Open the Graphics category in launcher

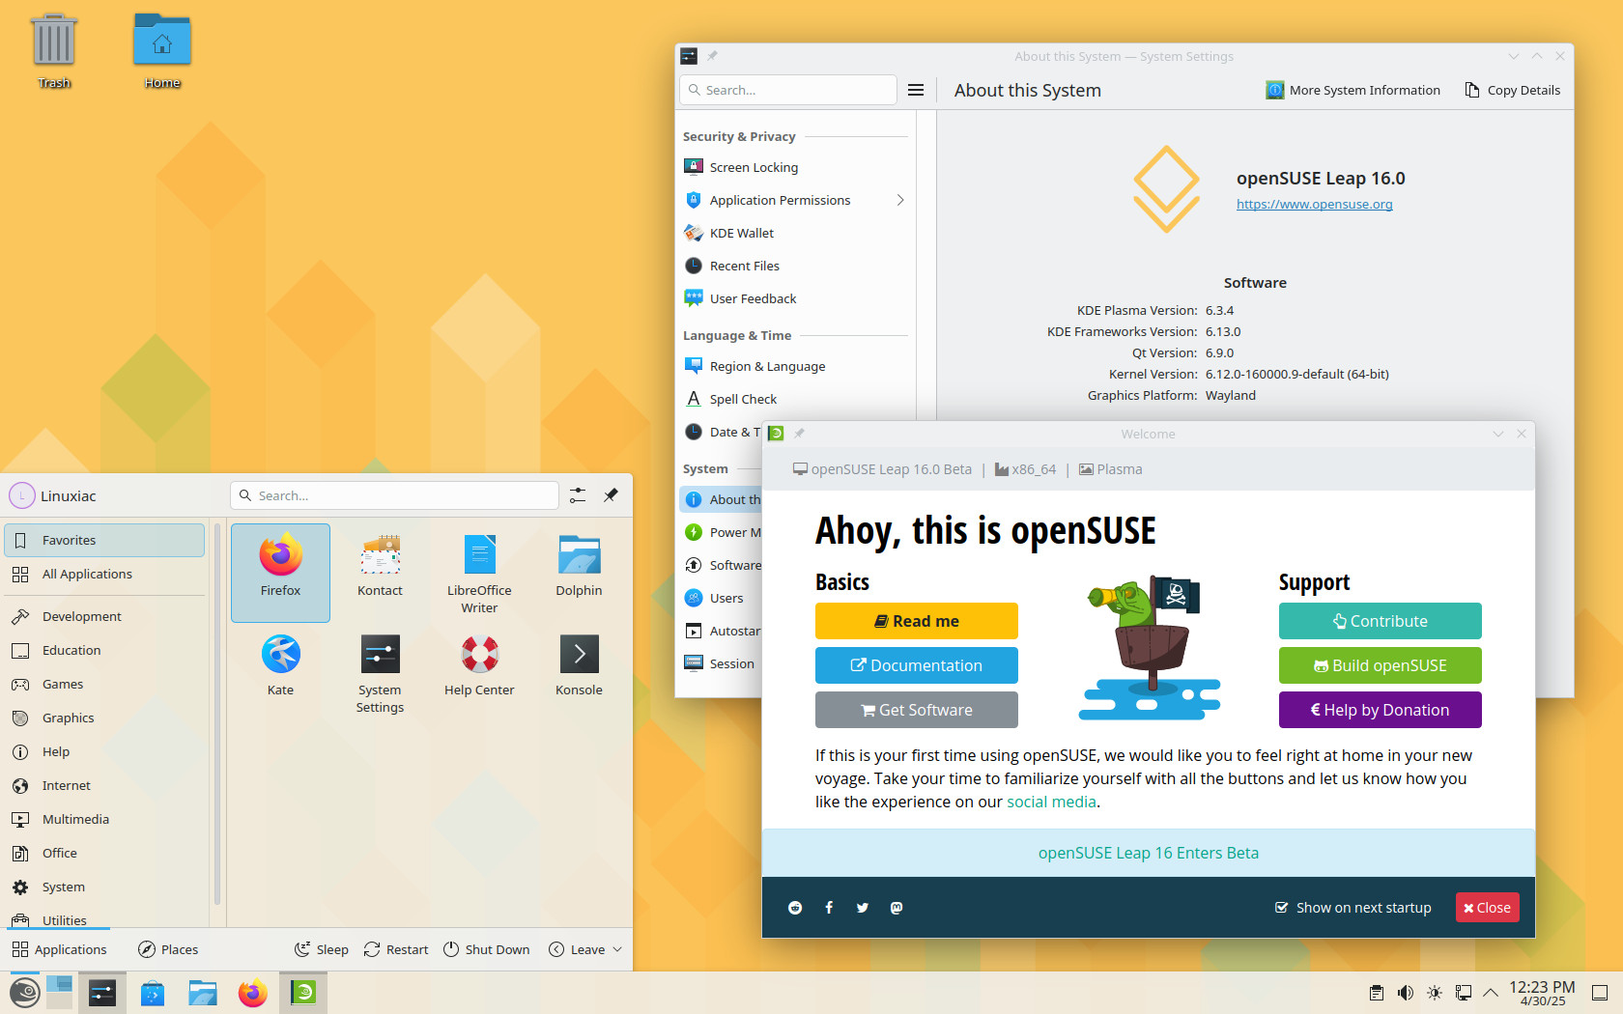104,718
